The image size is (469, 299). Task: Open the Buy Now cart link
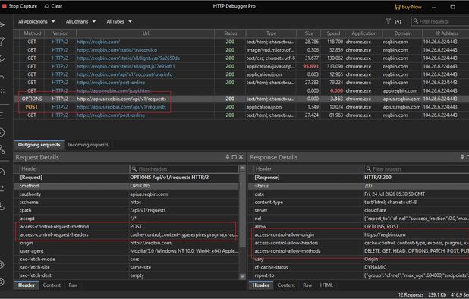pos(408,7)
